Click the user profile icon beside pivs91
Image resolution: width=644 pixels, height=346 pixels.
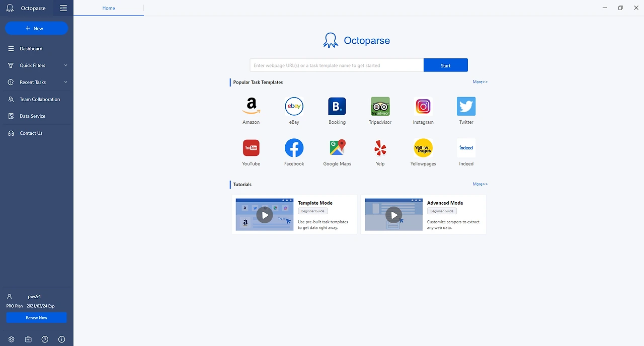point(10,297)
